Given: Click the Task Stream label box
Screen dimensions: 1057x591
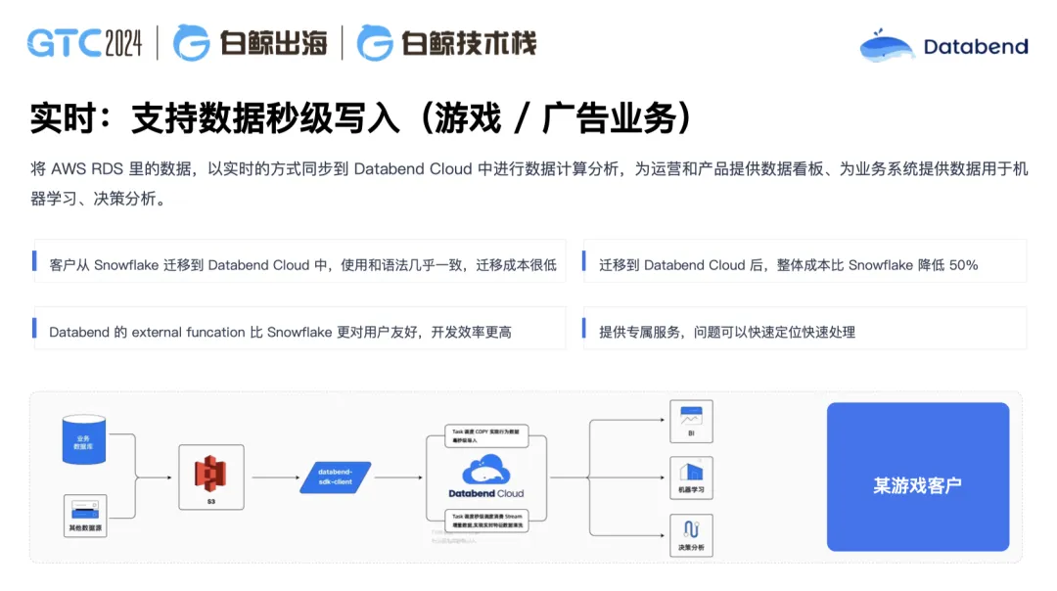Looking at the screenshot, I should pos(486,521).
